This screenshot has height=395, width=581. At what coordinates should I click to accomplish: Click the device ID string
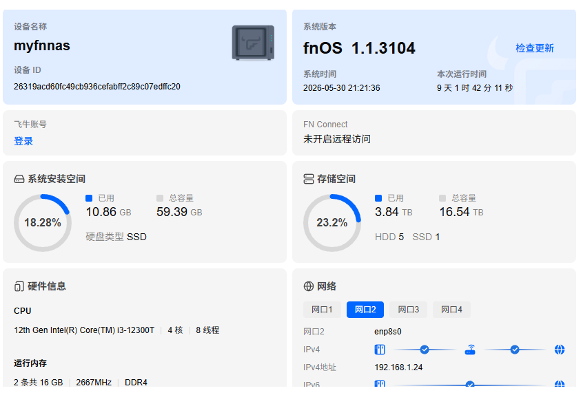(97, 87)
